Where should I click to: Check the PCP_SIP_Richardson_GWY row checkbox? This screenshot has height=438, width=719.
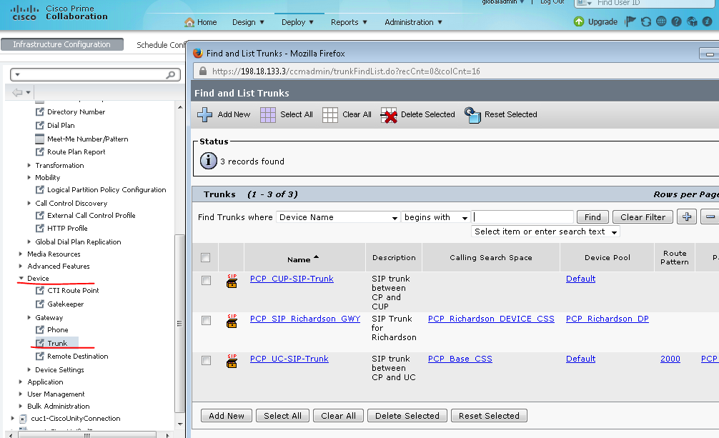pos(207,320)
